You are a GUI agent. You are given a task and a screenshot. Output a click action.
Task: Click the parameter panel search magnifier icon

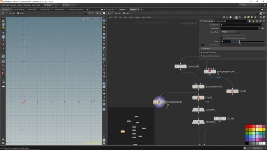pyautogui.click(x=257, y=21)
